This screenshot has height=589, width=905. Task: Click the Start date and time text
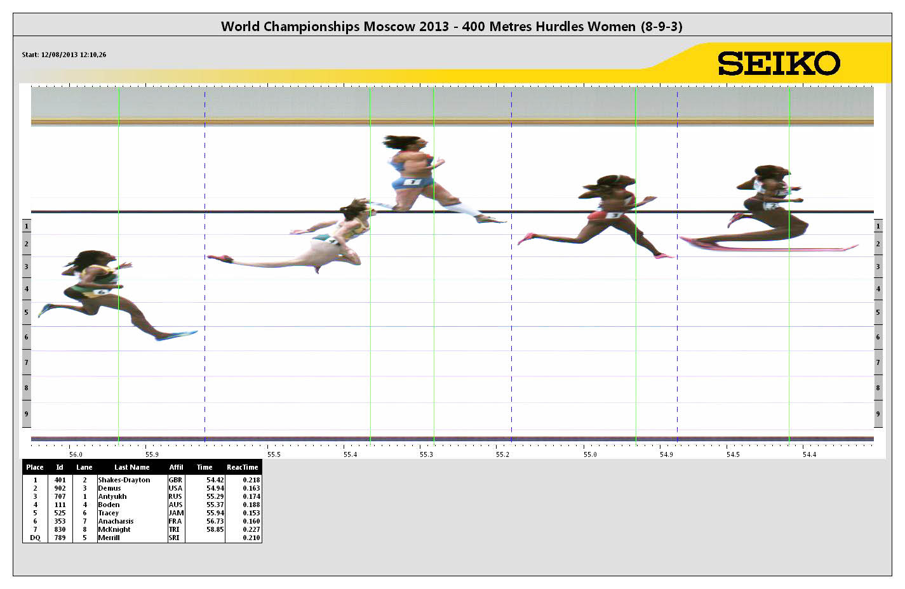(x=64, y=55)
